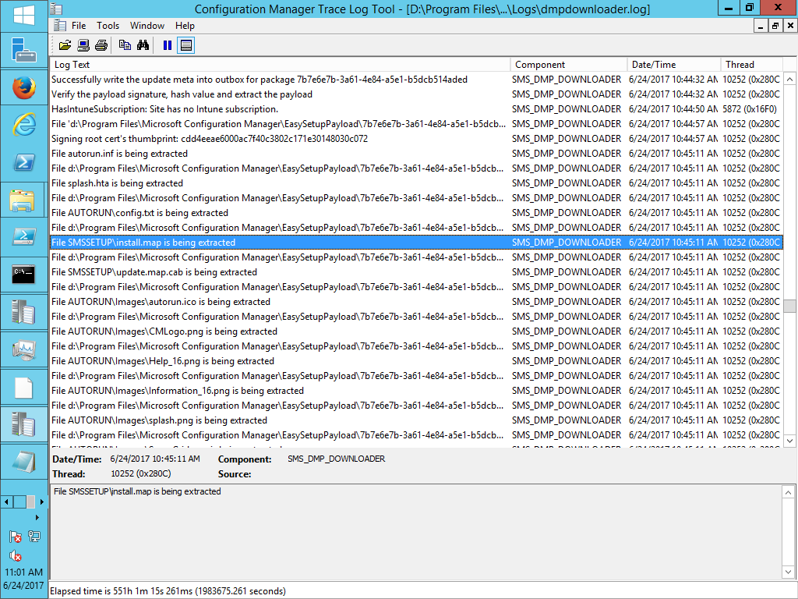Click the details pane scroll down arrow
The height and width of the screenshot is (599, 798).
[x=788, y=572]
